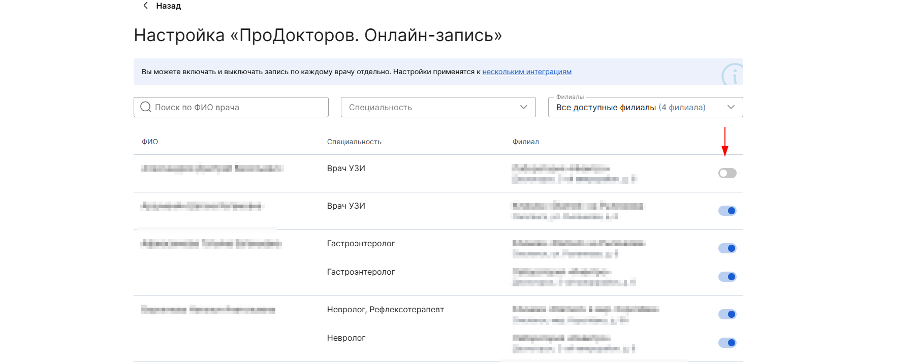Disable the switched-on toggle in Врач УЗИ row
Viewport: 918px width, 362px height.
coord(727,211)
